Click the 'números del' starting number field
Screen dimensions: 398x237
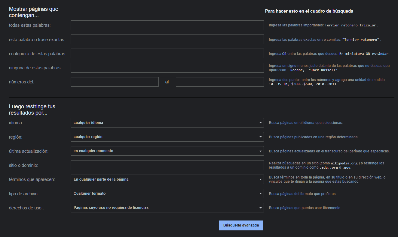115,82
